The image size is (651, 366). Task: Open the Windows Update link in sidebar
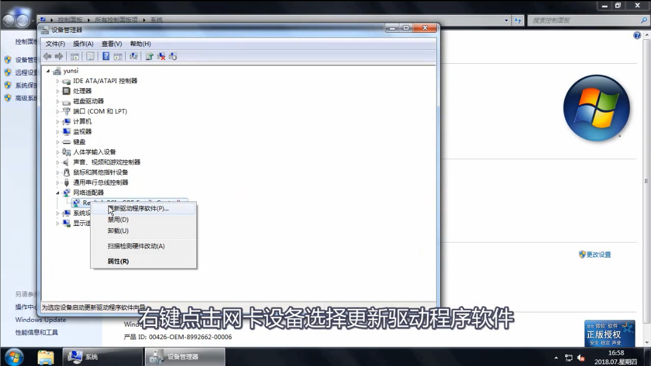point(41,320)
